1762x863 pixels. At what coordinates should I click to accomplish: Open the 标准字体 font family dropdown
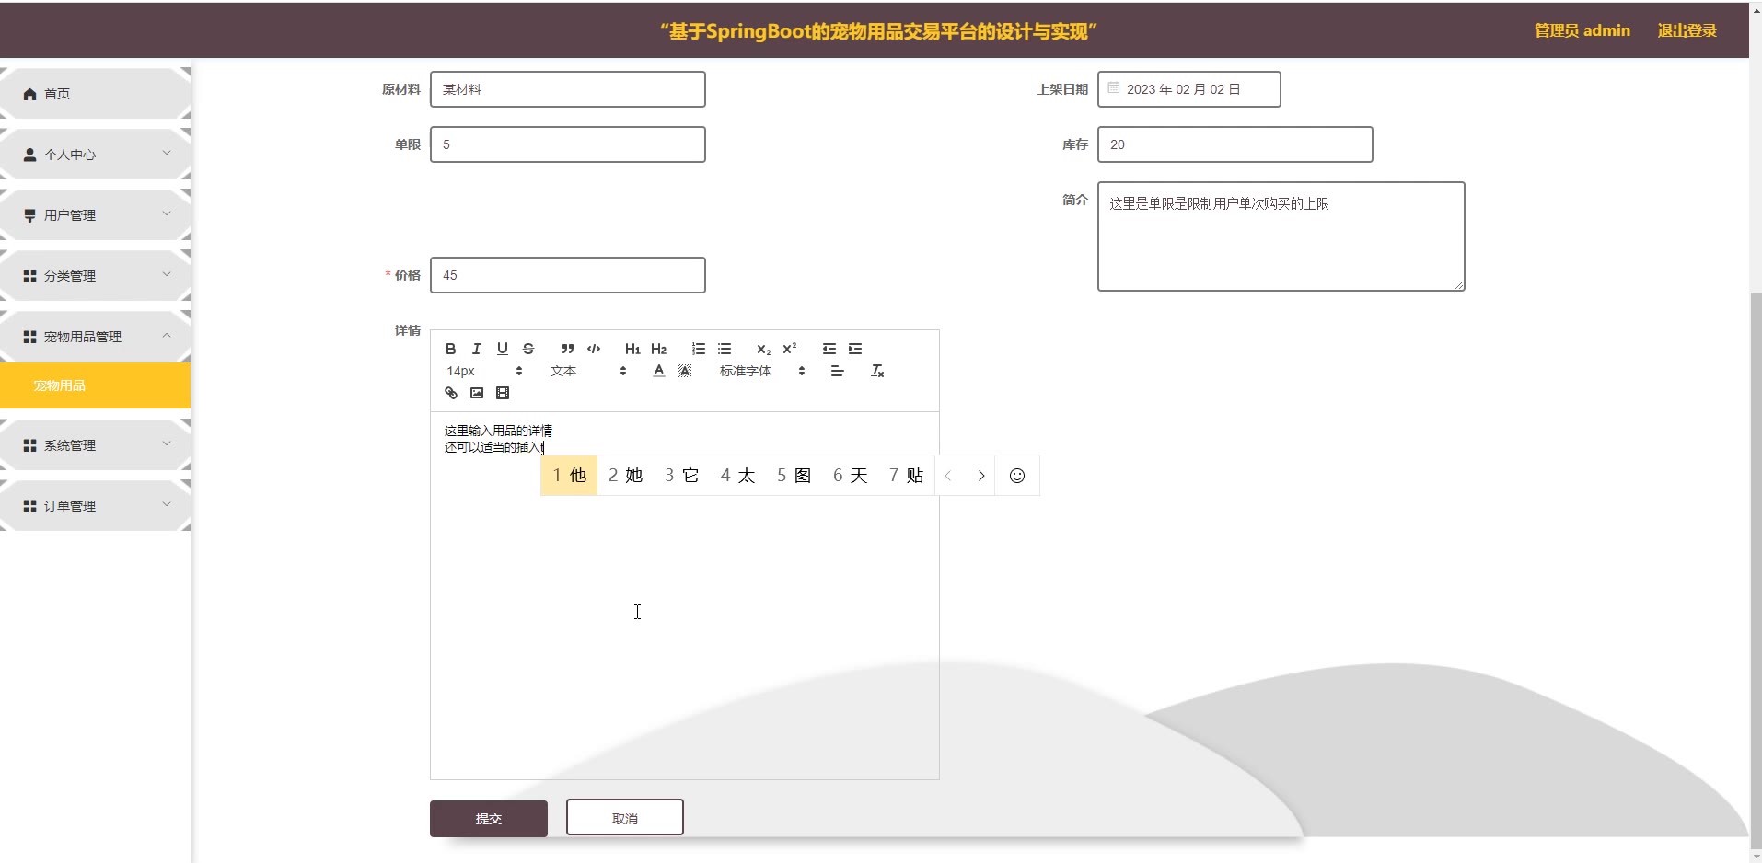point(762,371)
